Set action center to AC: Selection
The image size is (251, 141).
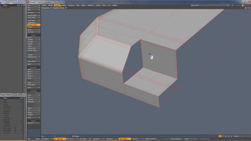60,139
